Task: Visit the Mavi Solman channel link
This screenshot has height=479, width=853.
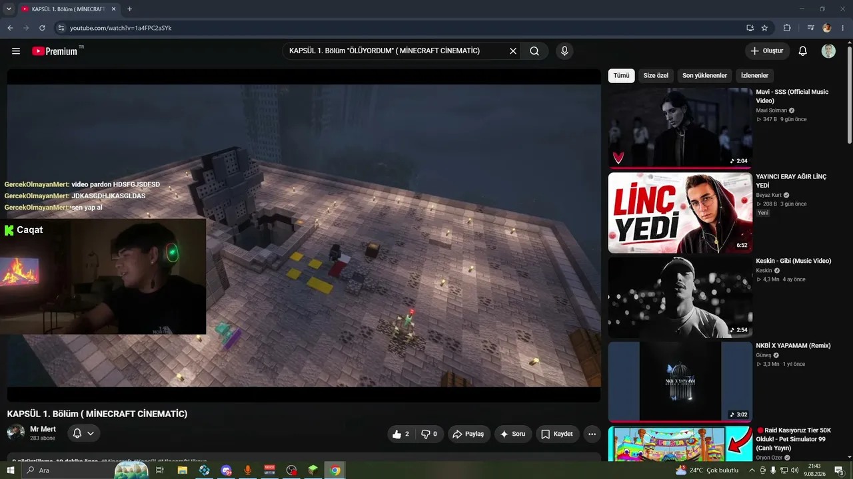Action: [771, 110]
